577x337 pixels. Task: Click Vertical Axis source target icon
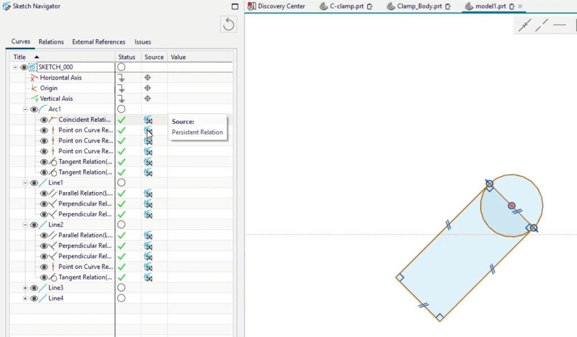pyautogui.click(x=148, y=99)
